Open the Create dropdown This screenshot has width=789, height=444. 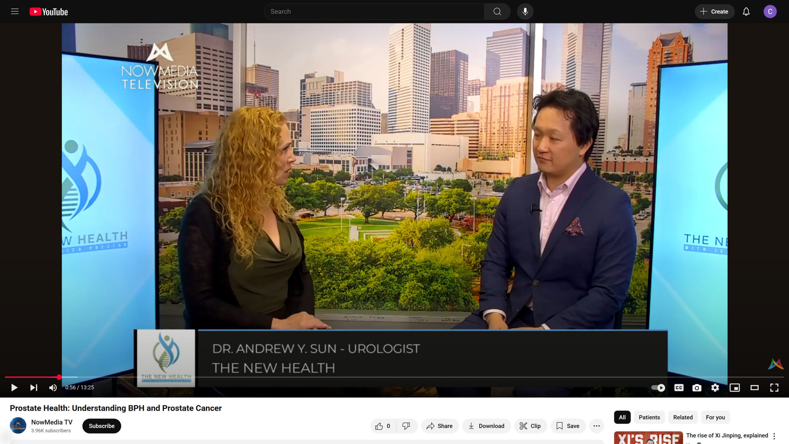(x=714, y=12)
